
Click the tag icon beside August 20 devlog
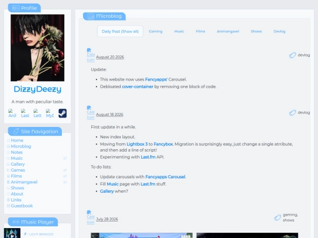tap(293, 55)
